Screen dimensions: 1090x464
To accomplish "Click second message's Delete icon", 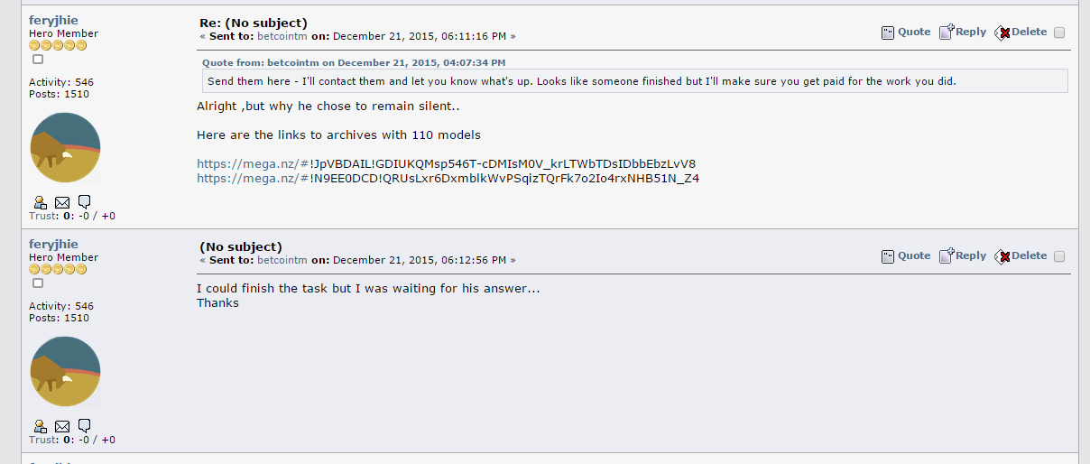I will pyautogui.click(x=1002, y=256).
